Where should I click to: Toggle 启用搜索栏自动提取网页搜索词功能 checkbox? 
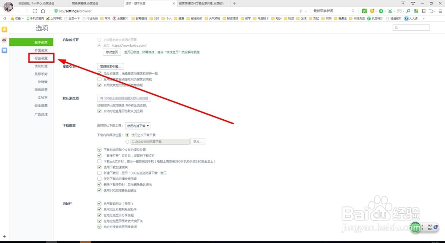click(99, 79)
